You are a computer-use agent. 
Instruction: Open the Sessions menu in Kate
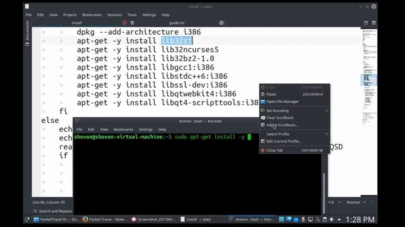pos(115,15)
